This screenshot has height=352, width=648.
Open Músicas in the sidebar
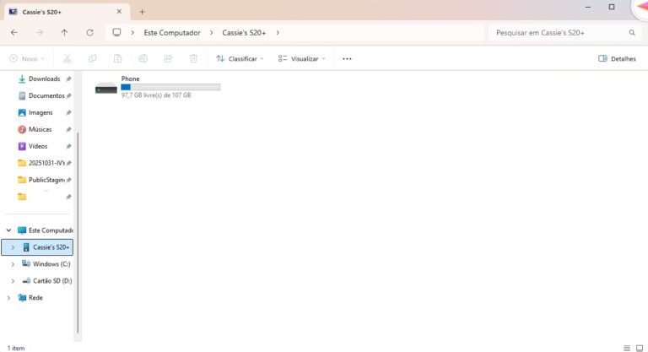[39, 129]
